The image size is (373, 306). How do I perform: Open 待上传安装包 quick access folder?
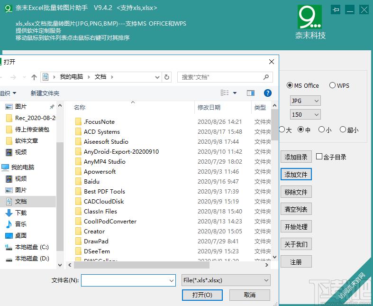(27, 130)
